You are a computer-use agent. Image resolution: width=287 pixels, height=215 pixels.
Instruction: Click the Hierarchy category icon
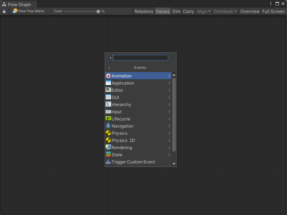coord(108,105)
